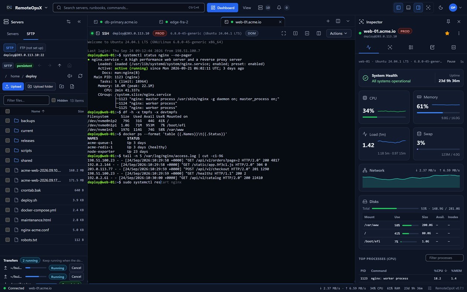Switch theme using the moon icon
Viewport: 467px width, 292px height.
click(x=441, y=7)
